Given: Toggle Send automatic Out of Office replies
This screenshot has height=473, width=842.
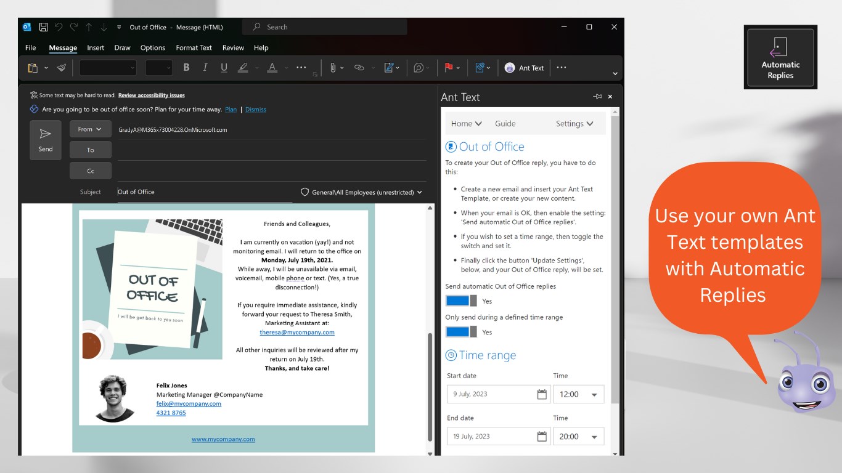Looking at the screenshot, I should (x=461, y=301).
